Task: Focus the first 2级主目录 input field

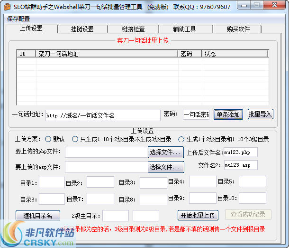Action: (116, 216)
